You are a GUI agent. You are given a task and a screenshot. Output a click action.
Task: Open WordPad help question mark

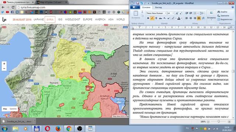click(233, 7)
